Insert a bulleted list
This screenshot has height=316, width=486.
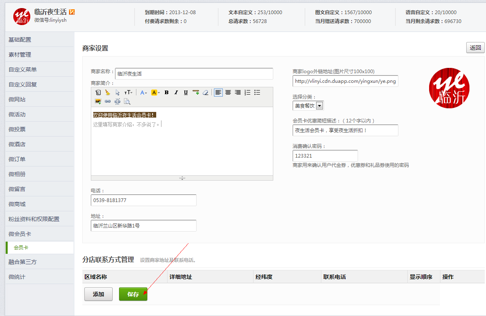pyautogui.click(x=257, y=93)
